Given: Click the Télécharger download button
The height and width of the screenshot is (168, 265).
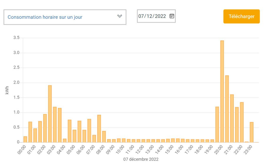Looking at the screenshot, I should coord(241,16).
